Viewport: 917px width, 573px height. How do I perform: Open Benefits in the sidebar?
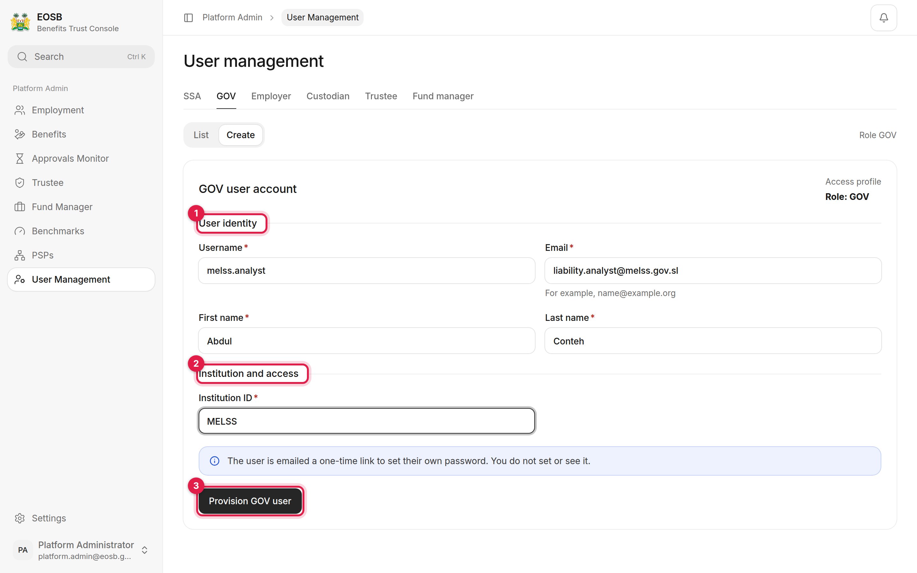pos(81,134)
